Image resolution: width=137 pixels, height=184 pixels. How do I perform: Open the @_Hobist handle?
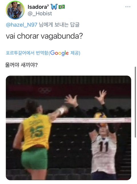40,14
